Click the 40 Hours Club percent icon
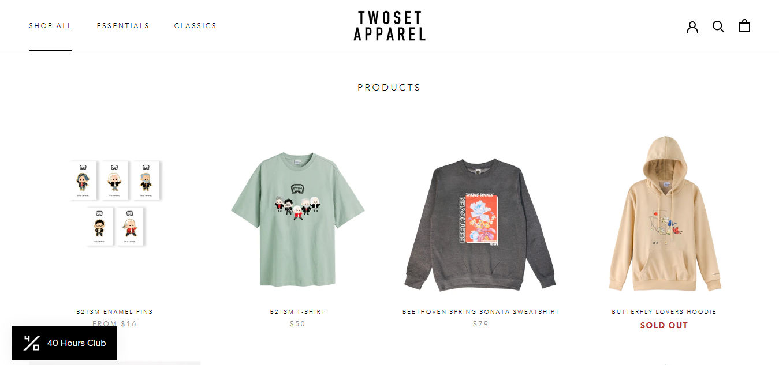Viewport: 779px width, 365px height. click(x=31, y=343)
